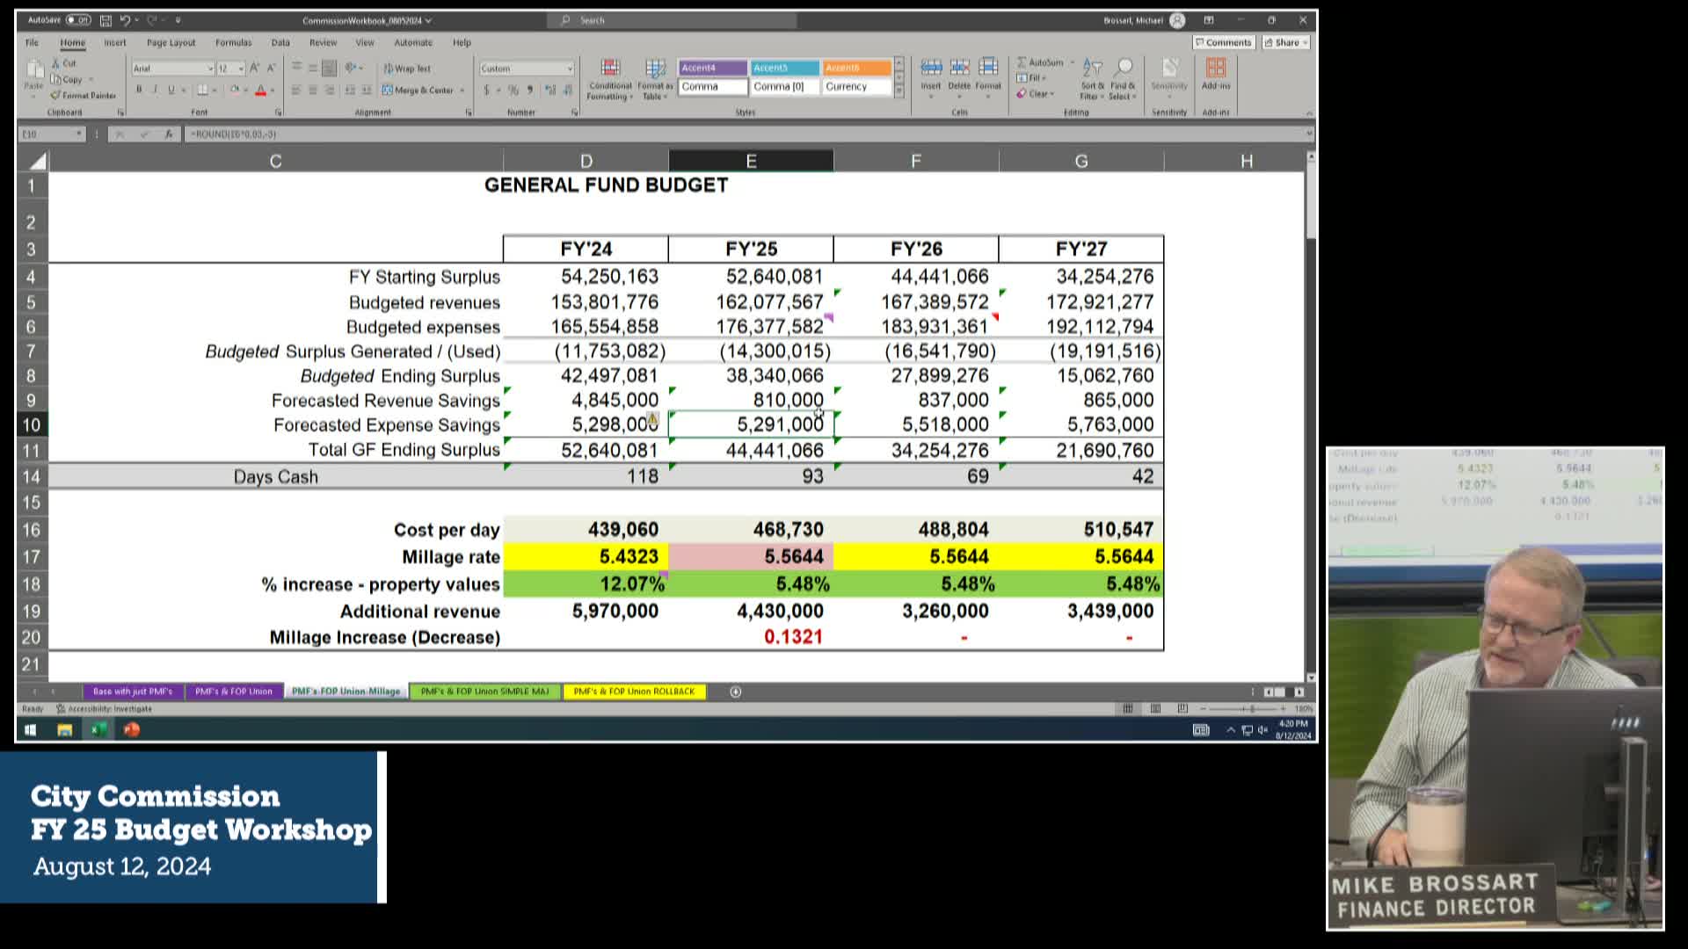Expand the Name Box dropdown
Image resolution: width=1688 pixels, height=949 pixels.
click(x=78, y=134)
